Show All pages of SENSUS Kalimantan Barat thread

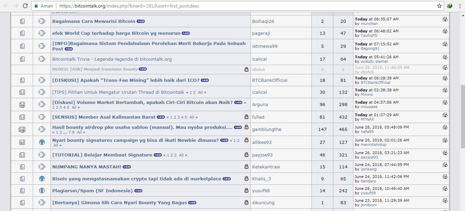192,117
